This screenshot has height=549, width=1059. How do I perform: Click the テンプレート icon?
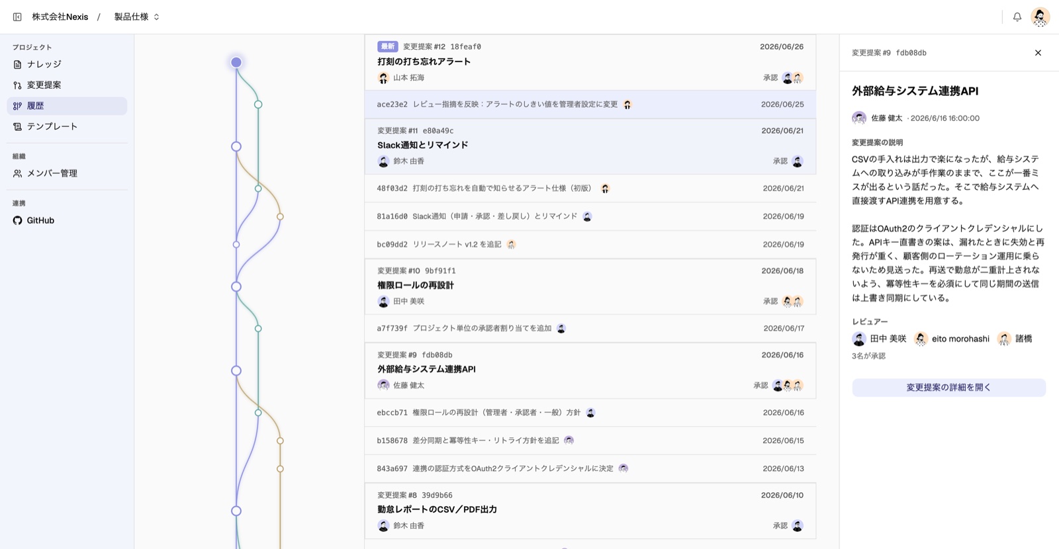(17, 126)
